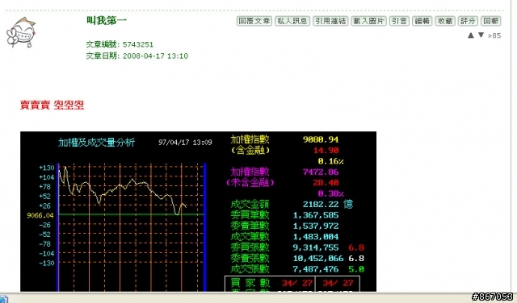Click the »85 post number link

[x=494, y=35]
